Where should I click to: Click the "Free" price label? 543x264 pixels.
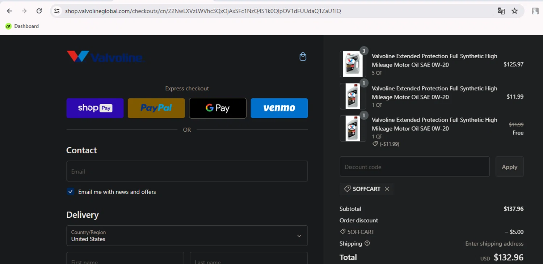[x=518, y=133]
